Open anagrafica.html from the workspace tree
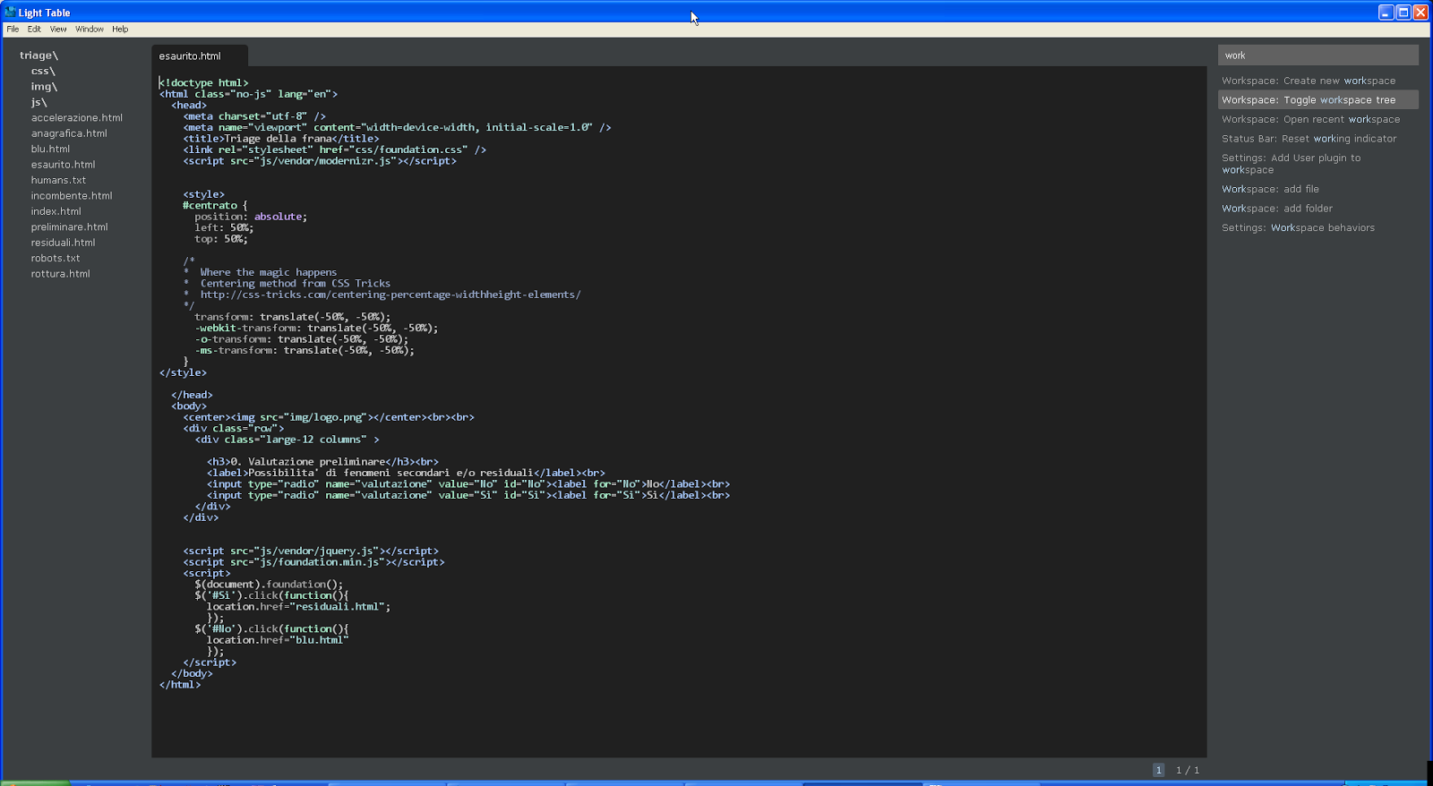Viewport: 1433px width, 786px height. [x=69, y=133]
